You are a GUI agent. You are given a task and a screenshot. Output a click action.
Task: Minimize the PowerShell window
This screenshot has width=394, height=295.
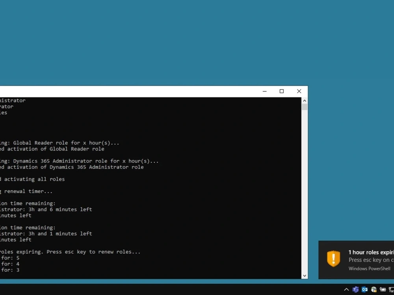click(265, 91)
